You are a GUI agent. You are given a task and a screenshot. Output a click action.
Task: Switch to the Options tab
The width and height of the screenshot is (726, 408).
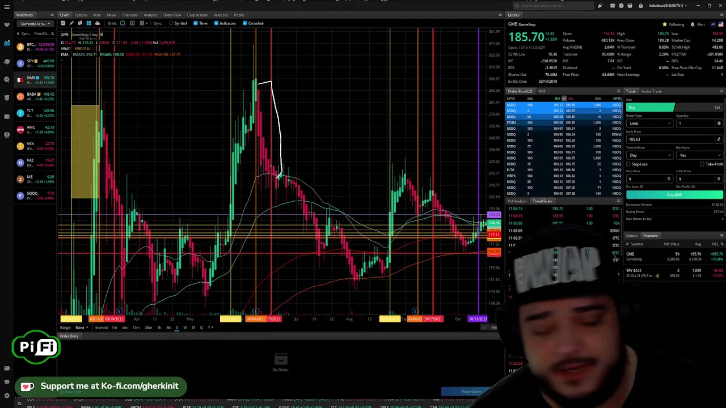[x=81, y=15]
